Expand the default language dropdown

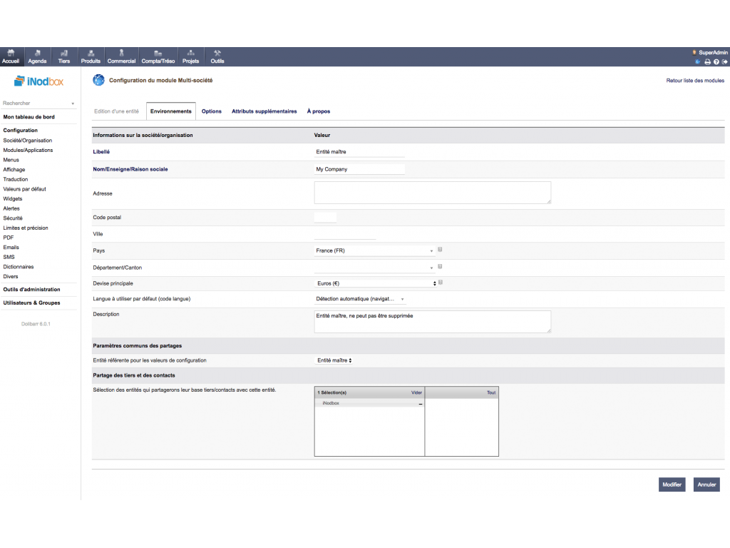pyautogui.click(x=360, y=299)
